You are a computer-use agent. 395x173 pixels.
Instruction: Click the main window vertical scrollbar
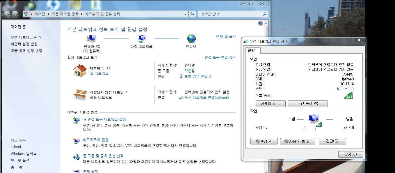pos(266,96)
